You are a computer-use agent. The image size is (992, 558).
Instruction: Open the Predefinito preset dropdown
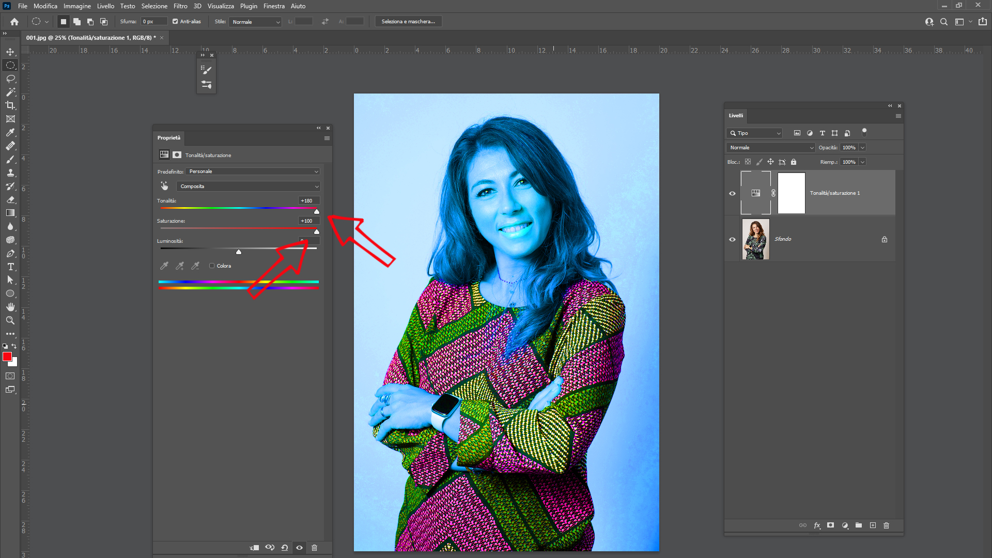pyautogui.click(x=253, y=172)
